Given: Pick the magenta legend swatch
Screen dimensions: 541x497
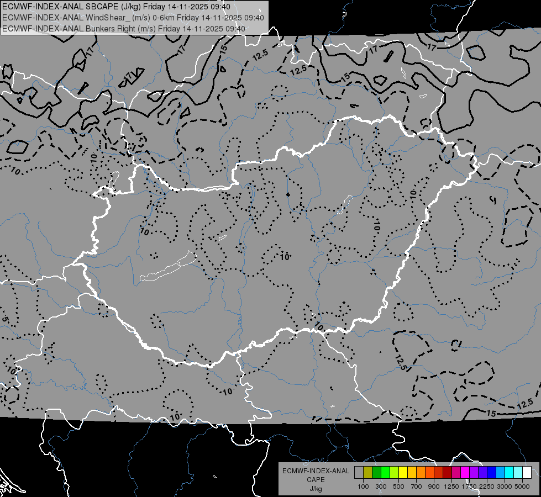Looking at the screenshot, I should (465, 472).
